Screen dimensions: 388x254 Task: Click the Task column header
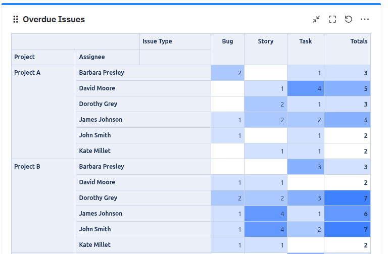click(x=306, y=41)
